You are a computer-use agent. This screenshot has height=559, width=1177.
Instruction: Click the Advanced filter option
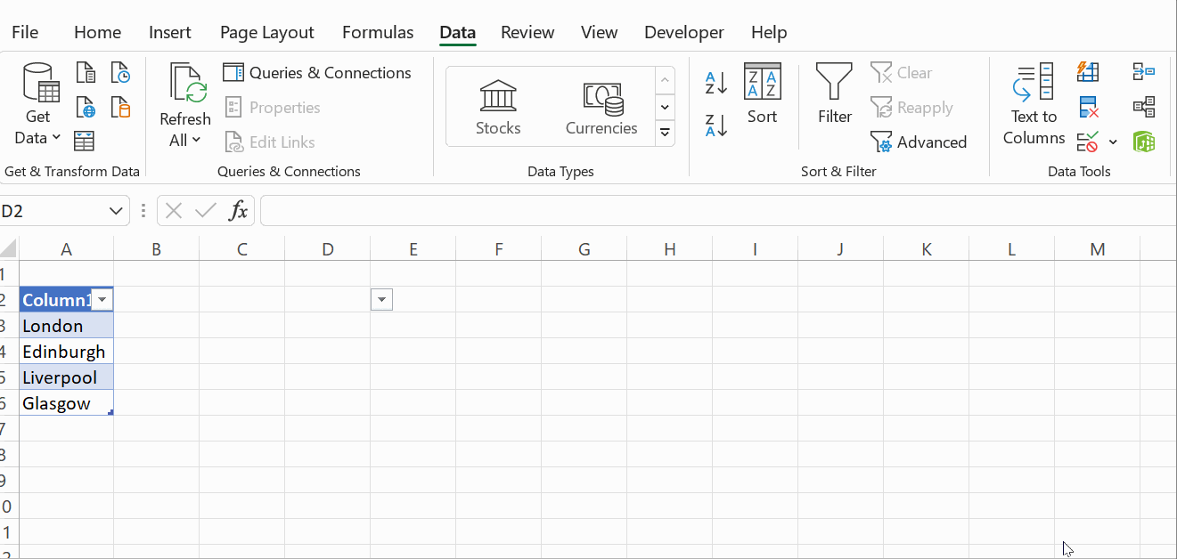(920, 142)
